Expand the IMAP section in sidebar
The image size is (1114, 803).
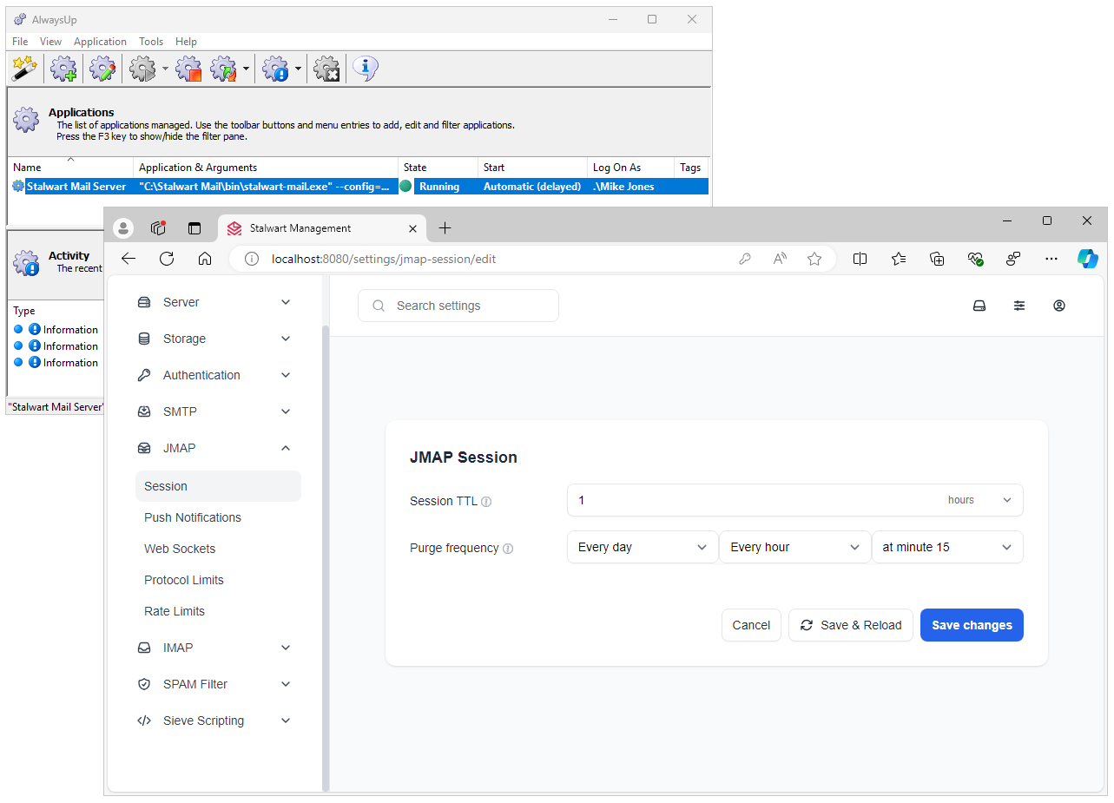coord(214,648)
